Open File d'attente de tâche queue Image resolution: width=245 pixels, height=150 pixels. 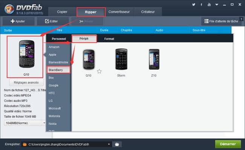tap(221, 21)
